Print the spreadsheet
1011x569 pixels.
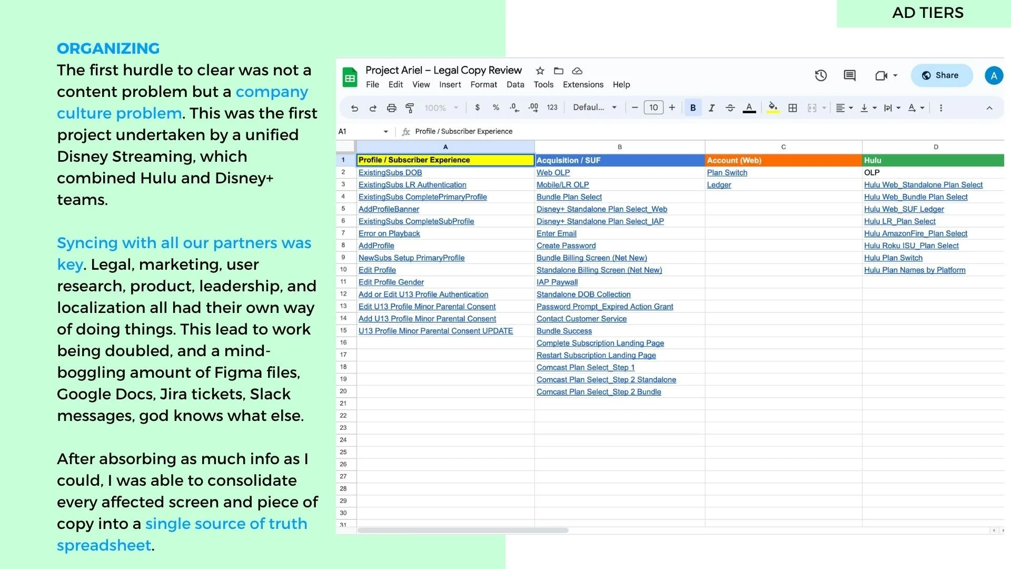pos(391,108)
